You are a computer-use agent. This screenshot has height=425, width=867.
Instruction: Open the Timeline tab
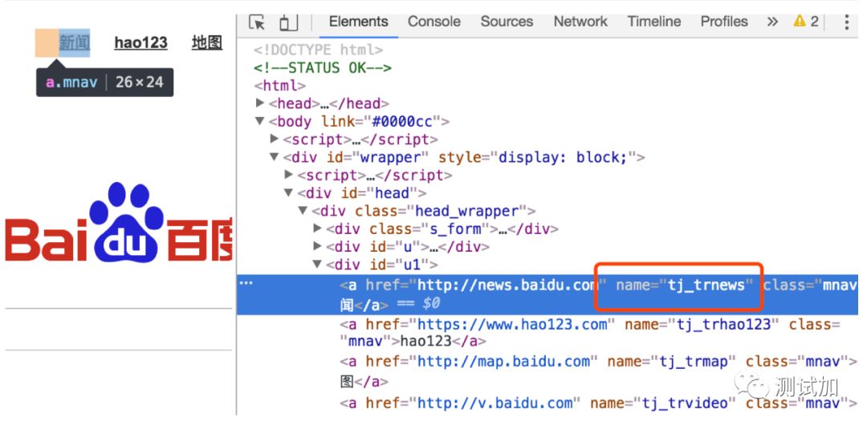653,22
